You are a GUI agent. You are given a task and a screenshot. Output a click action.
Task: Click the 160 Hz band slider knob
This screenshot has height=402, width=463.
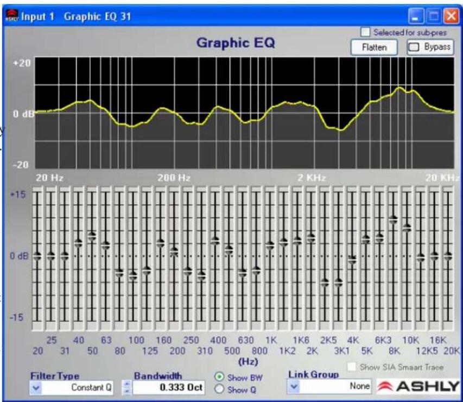[160, 243]
